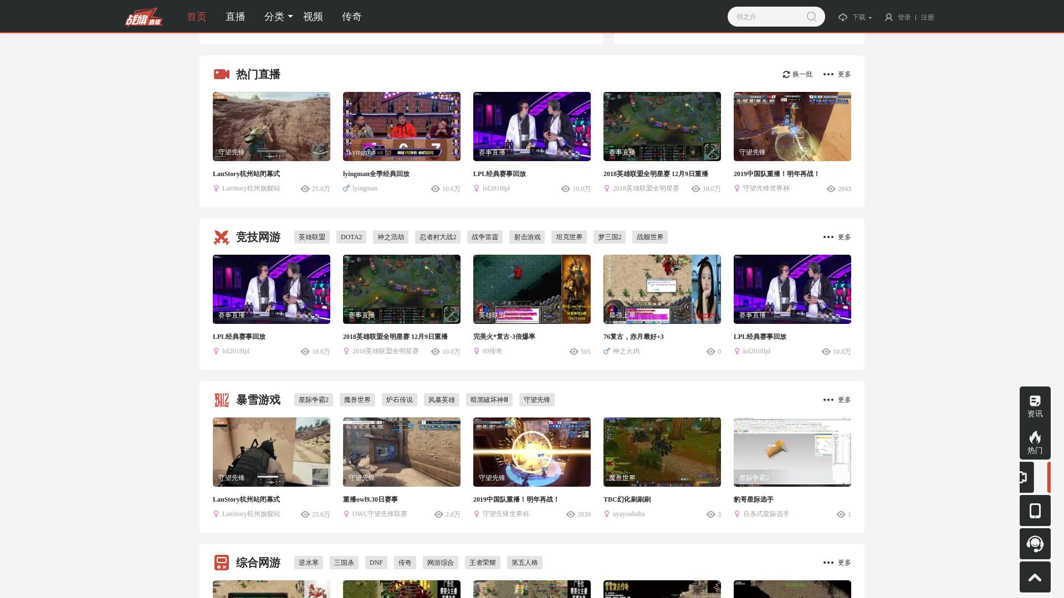Click the user login avatar icon
1064x598 pixels.
click(x=889, y=17)
